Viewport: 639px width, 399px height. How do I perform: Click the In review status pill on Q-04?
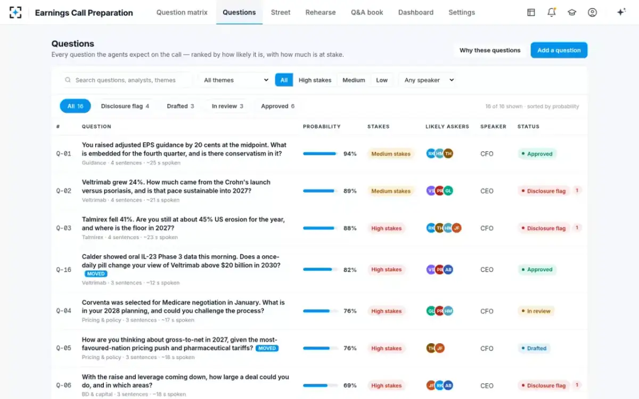pos(536,311)
